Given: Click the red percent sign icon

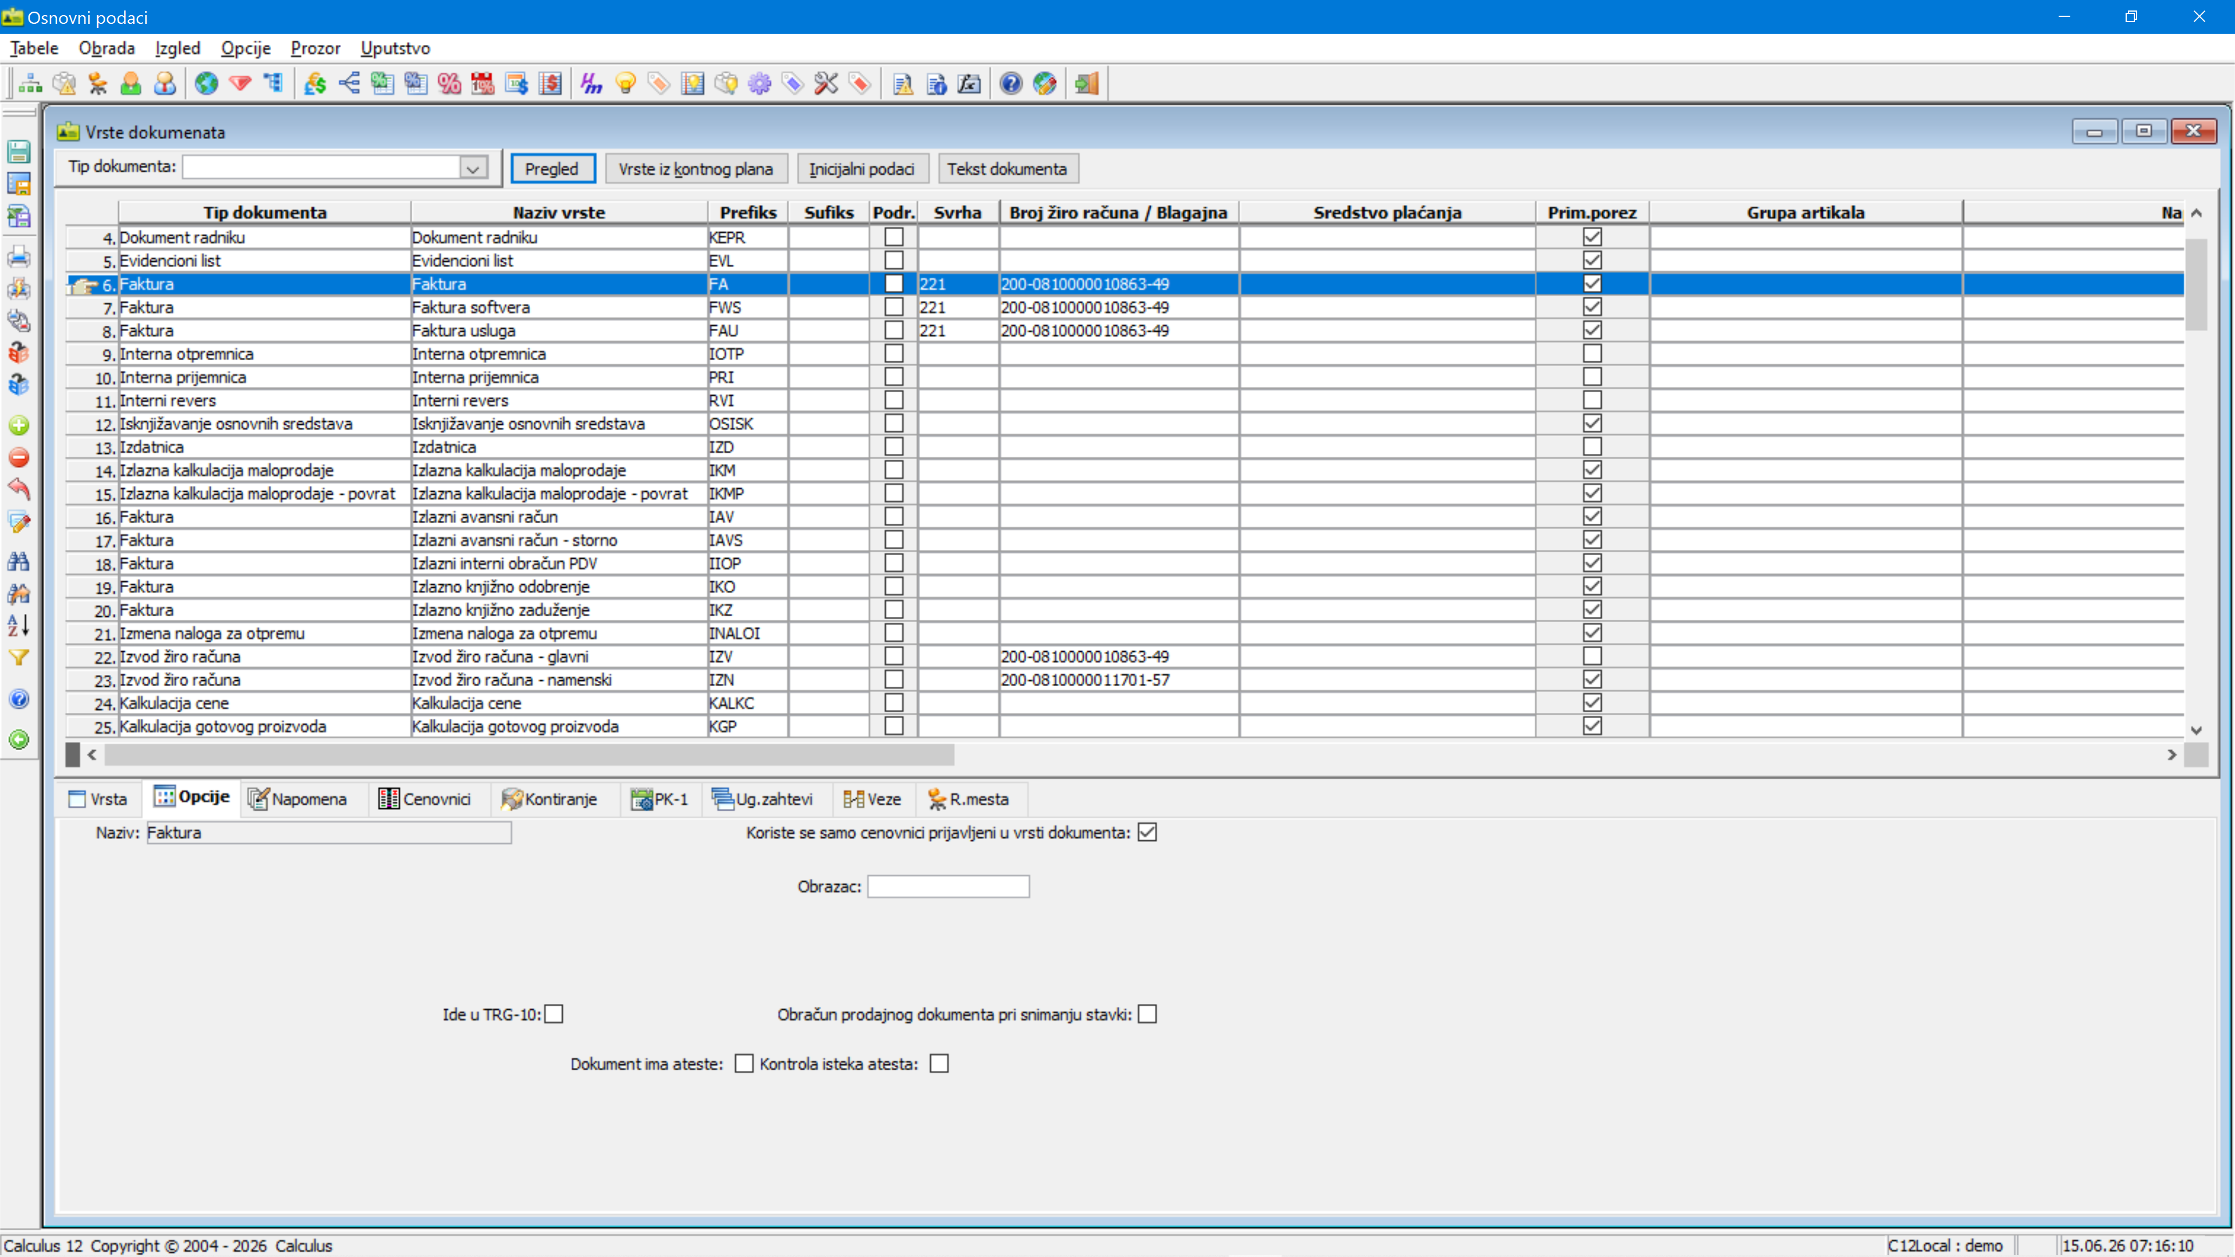Looking at the screenshot, I should click(x=449, y=83).
